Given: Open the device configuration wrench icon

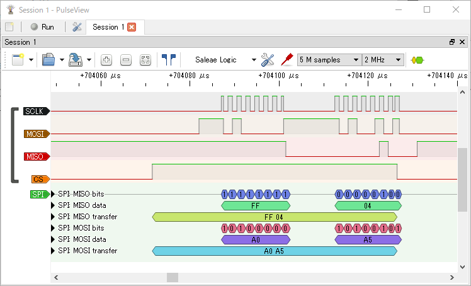Looking at the screenshot, I should point(268,60).
